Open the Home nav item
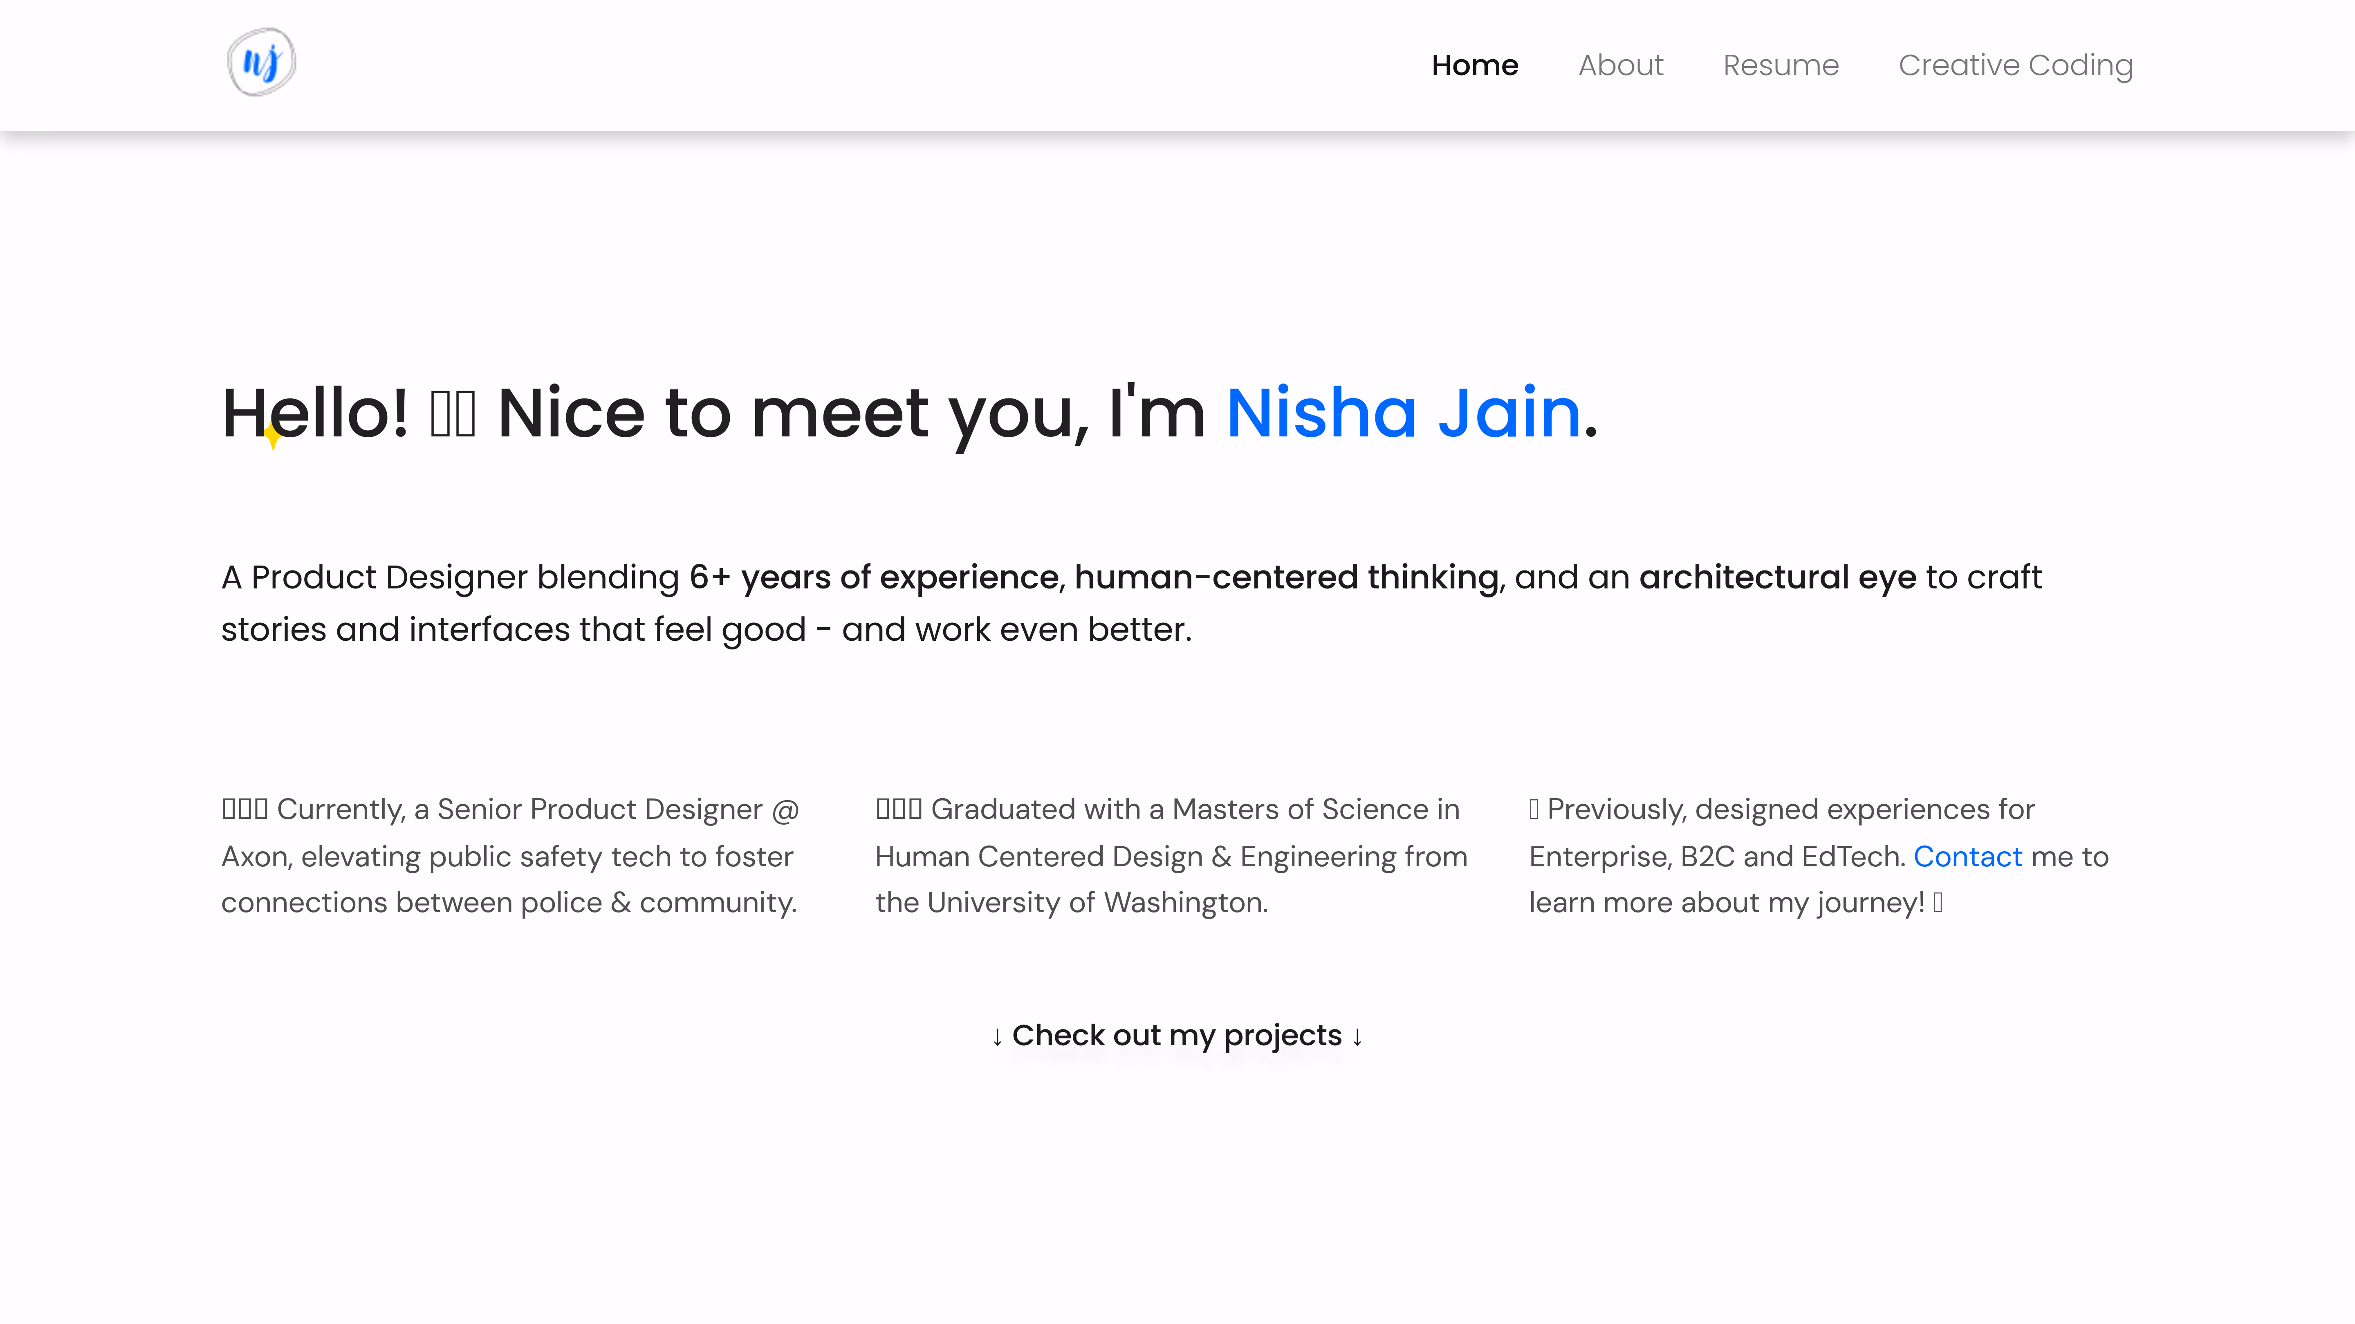Screen dimensions: 2355x1324 pos(1475,66)
